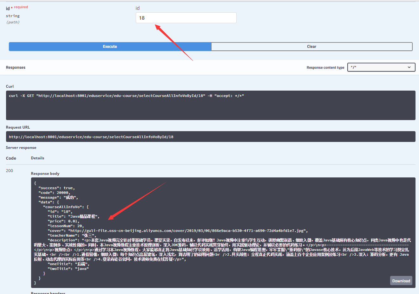This screenshot has width=419, height=294.
Task: Click the Clear button
Action: click(x=312, y=47)
